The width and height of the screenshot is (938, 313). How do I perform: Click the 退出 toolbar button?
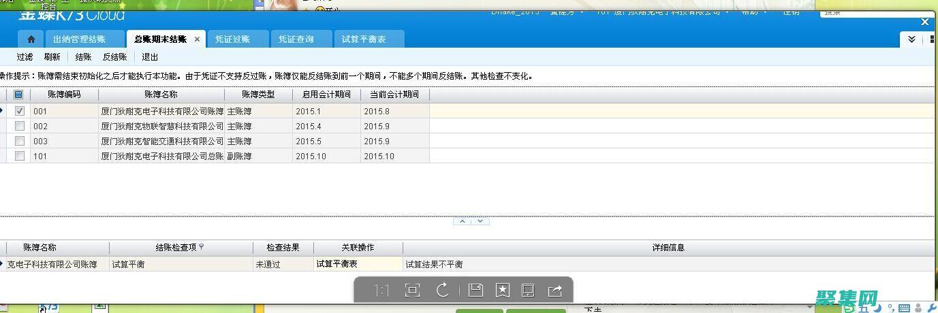coord(150,57)
